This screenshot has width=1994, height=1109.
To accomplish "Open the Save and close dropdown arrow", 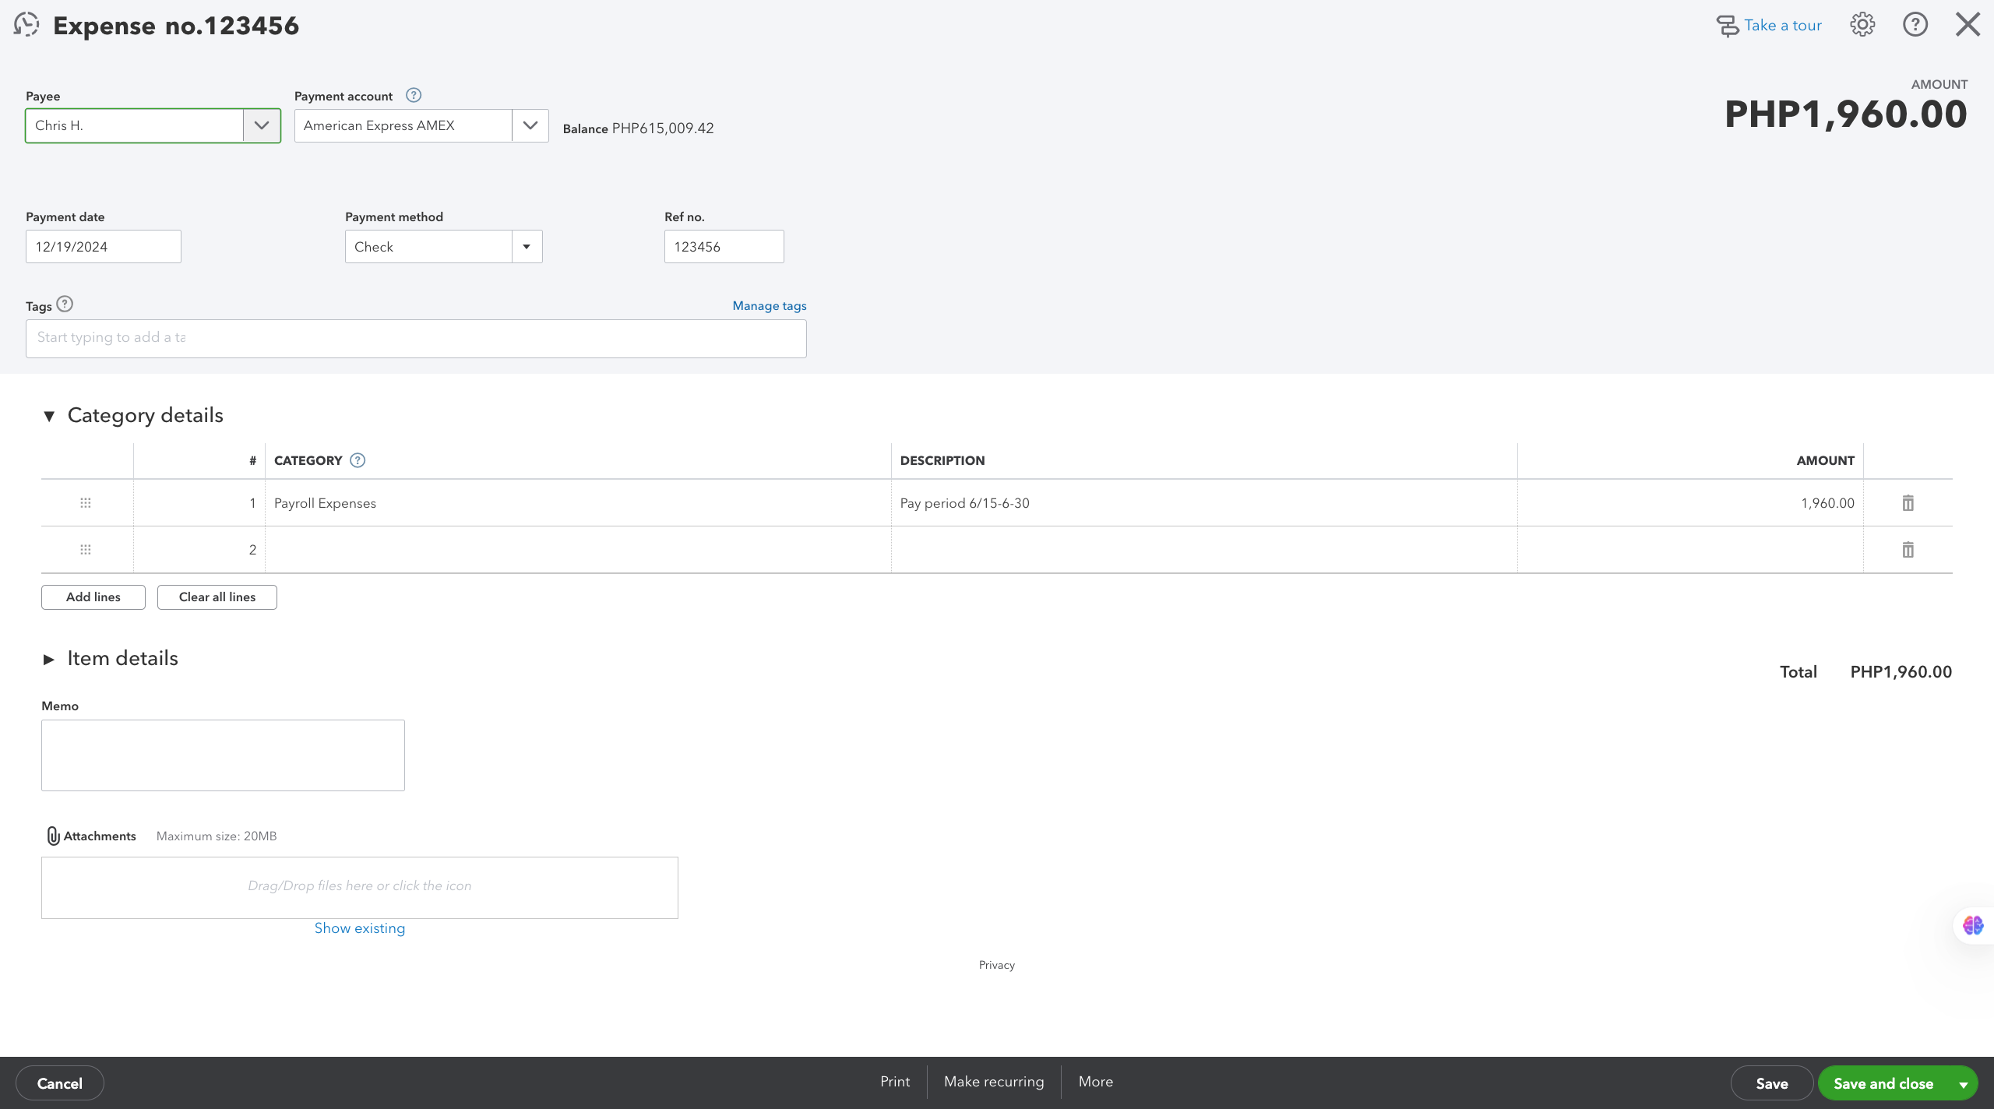I will 1963,1083.
